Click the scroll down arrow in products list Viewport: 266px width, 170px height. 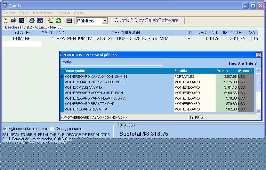(258, 111)
